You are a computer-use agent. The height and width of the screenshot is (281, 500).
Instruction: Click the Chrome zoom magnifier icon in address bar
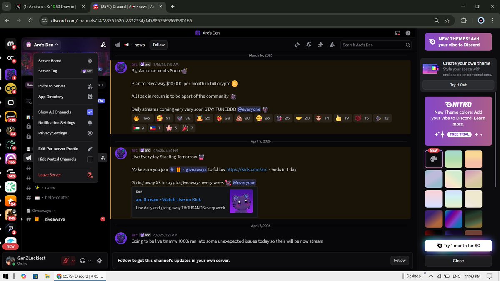pyautogui.click(x=436, y=20)
